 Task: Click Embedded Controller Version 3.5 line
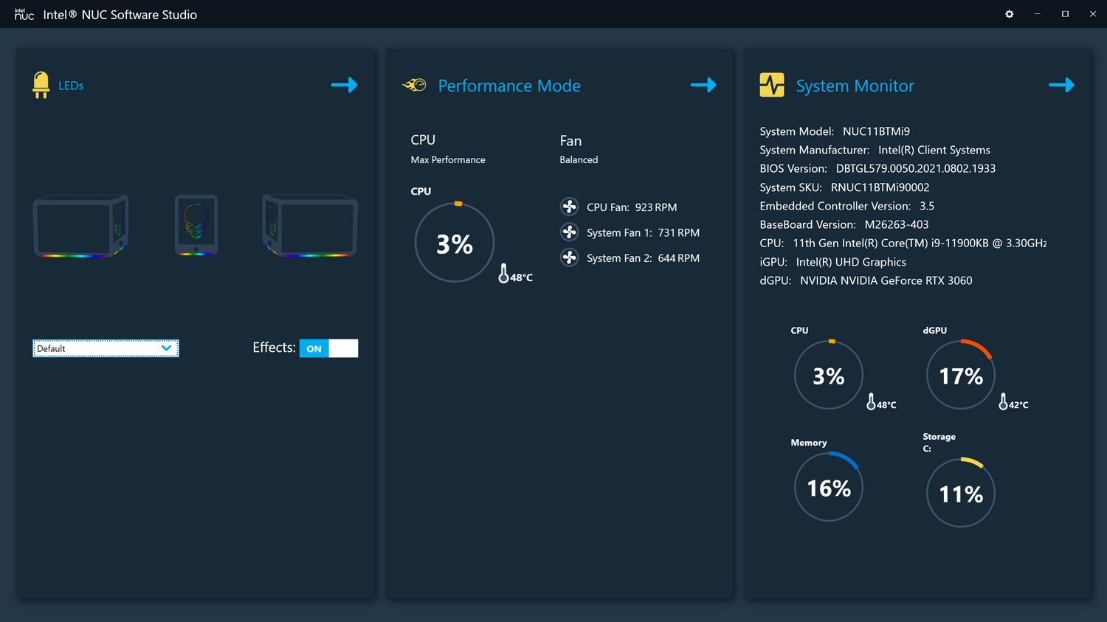(x=846, y=206)
